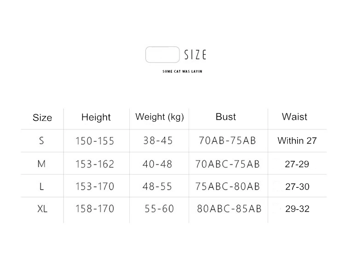Click the SOME CAT WAS LAYIN subtitle
Image resolution: width=345 pixels, height=267 pixels.
click(x=183, y=71)
